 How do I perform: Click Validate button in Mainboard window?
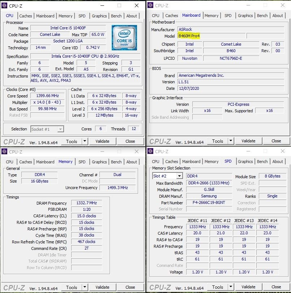248,141
